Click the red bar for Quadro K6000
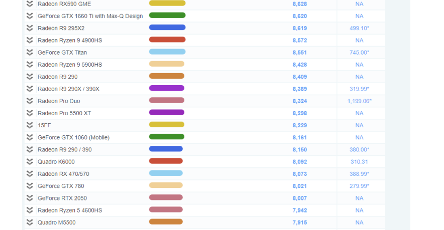Screen dimensions: 444x230 click(x=166, y=161)
